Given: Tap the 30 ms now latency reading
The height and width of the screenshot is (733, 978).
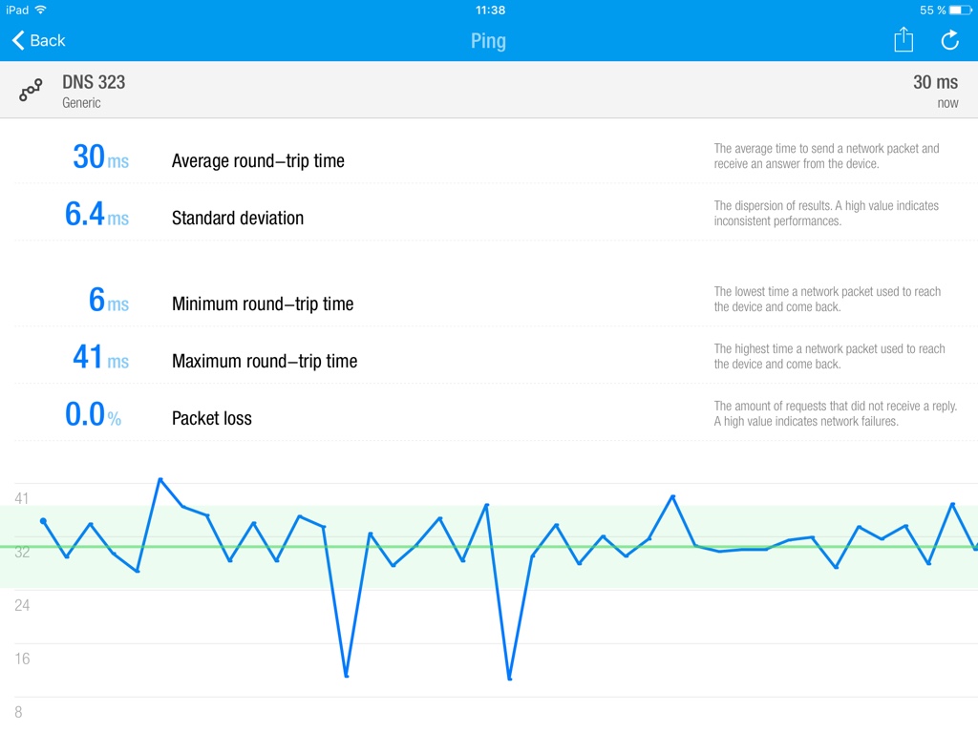Looking at the screenshot, I should 936,91.
